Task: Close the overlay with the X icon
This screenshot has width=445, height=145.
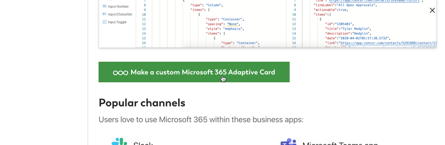Action: [x=432, y=11]
